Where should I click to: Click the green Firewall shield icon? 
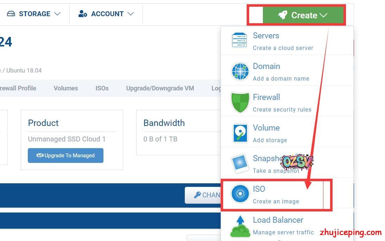pyautogui.click(x=240, y=102)
